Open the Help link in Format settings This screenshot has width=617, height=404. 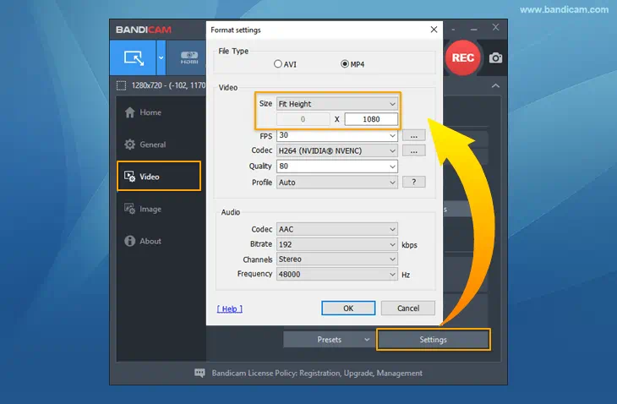click(x=229, y=308)
